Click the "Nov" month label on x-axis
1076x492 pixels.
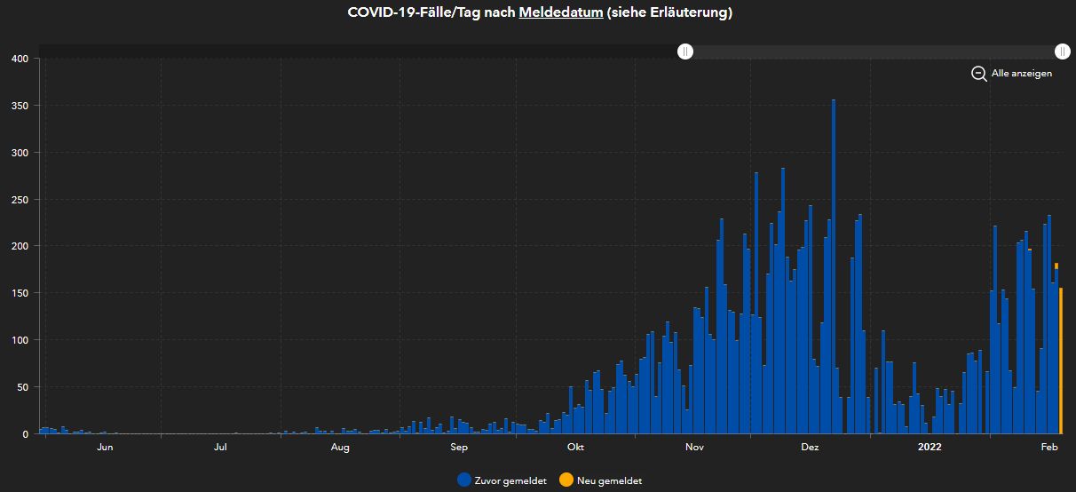(695, 448)
